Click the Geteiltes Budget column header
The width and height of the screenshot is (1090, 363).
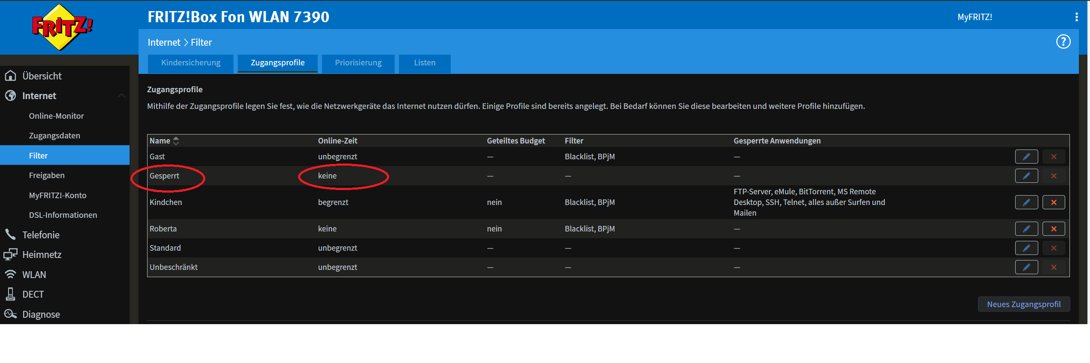pyautogui.click(x=516, y=141)
